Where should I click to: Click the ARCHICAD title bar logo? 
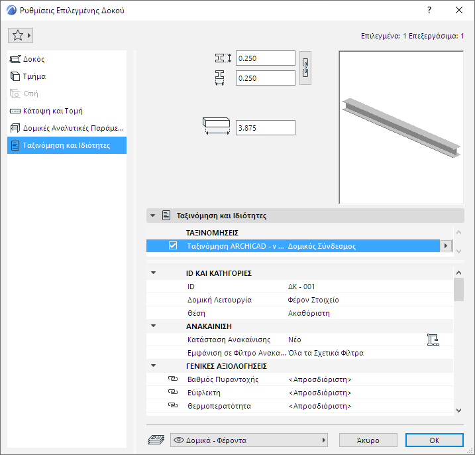tap(11, 11)
